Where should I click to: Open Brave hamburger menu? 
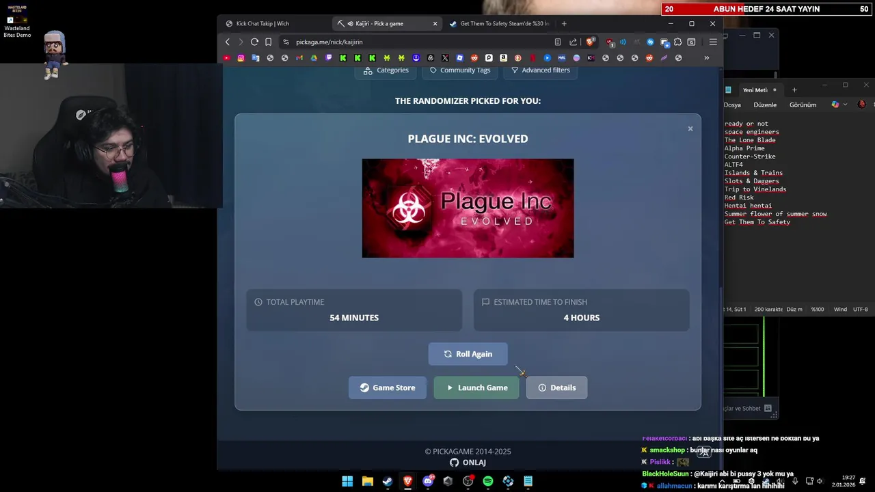[x=713, y=42]
